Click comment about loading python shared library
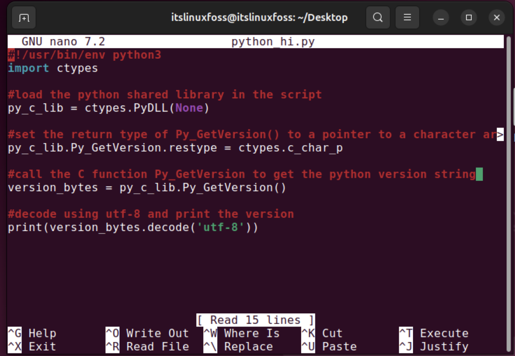 164,95
